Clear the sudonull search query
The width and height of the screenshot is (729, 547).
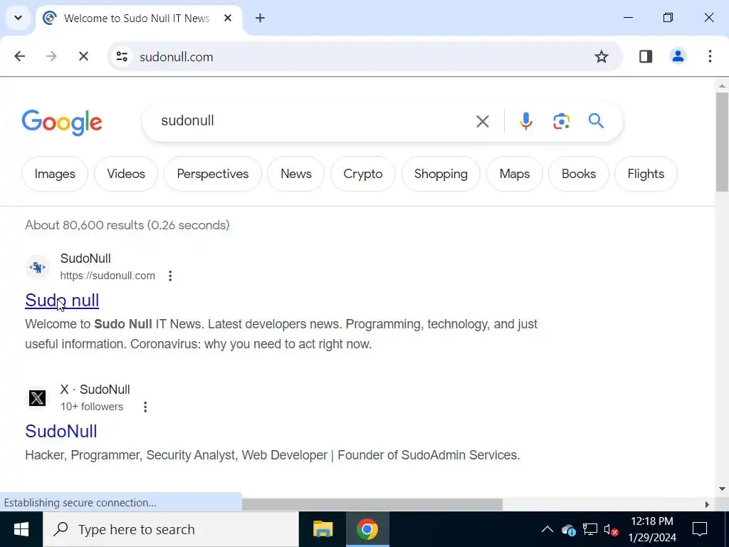(483, 121)
